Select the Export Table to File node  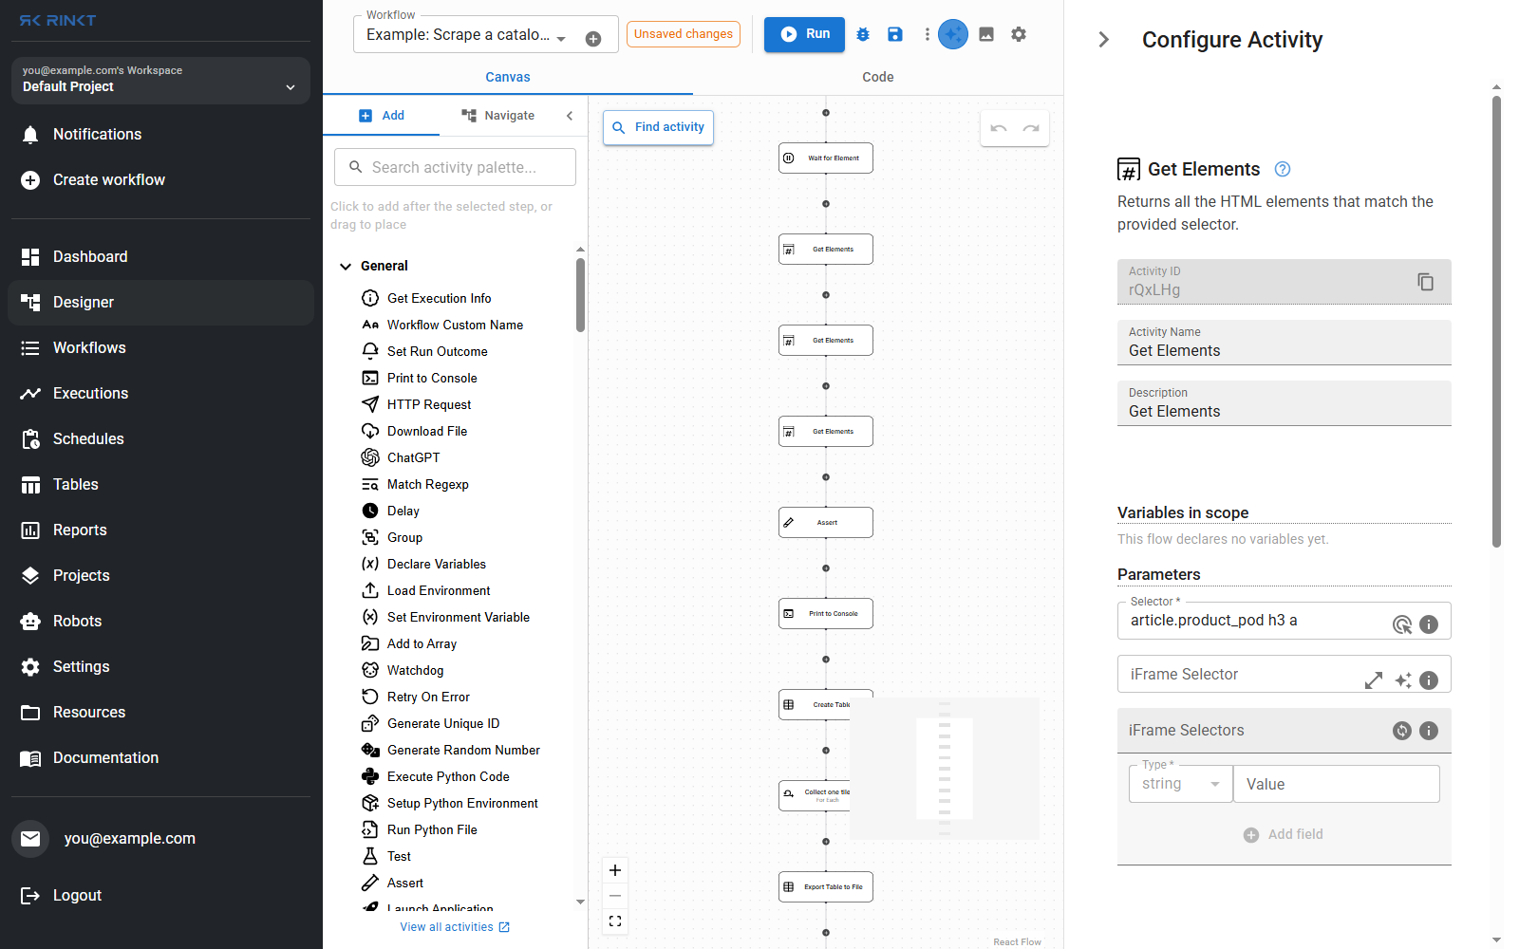826,887
